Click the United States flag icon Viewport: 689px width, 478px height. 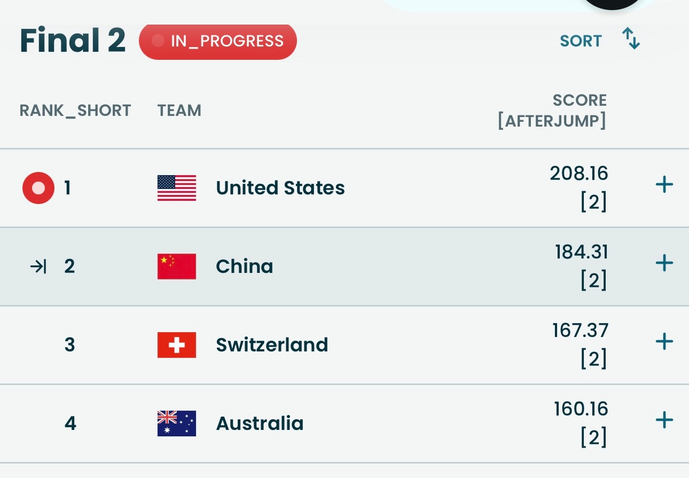[176, 188]
